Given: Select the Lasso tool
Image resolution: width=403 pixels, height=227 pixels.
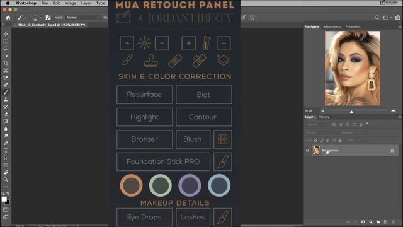Looking at the screenshot, I should [x=6, y=49].
